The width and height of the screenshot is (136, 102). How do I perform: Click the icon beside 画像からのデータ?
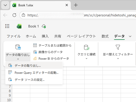pyautogui.click(x=35, y=52)
